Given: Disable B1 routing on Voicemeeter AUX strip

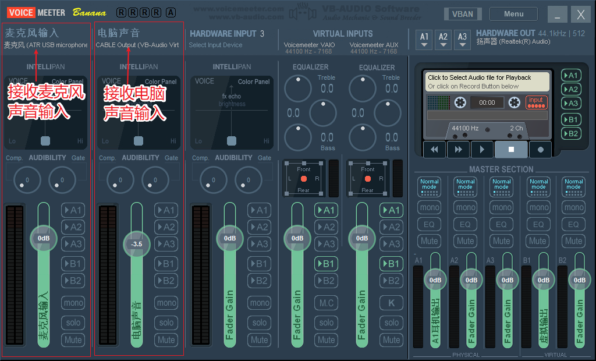Looking at the screenshot, I should tap(391, 264).
